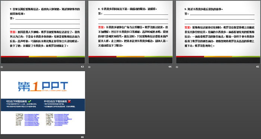Select slide 44 thumbnail, question 8
Image resolution: width=261 pixels, height=139 pixels.
pos(130,32)
